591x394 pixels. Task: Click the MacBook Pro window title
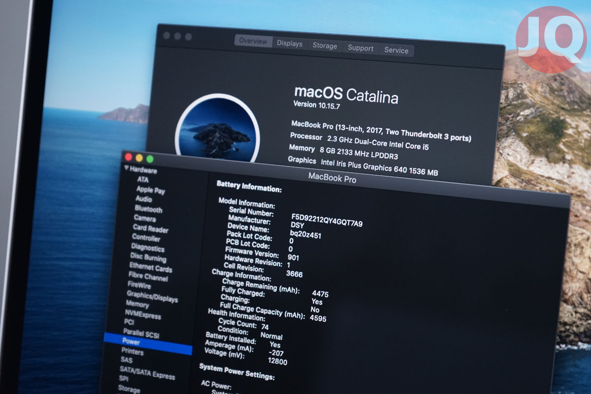tap(332, 178)
